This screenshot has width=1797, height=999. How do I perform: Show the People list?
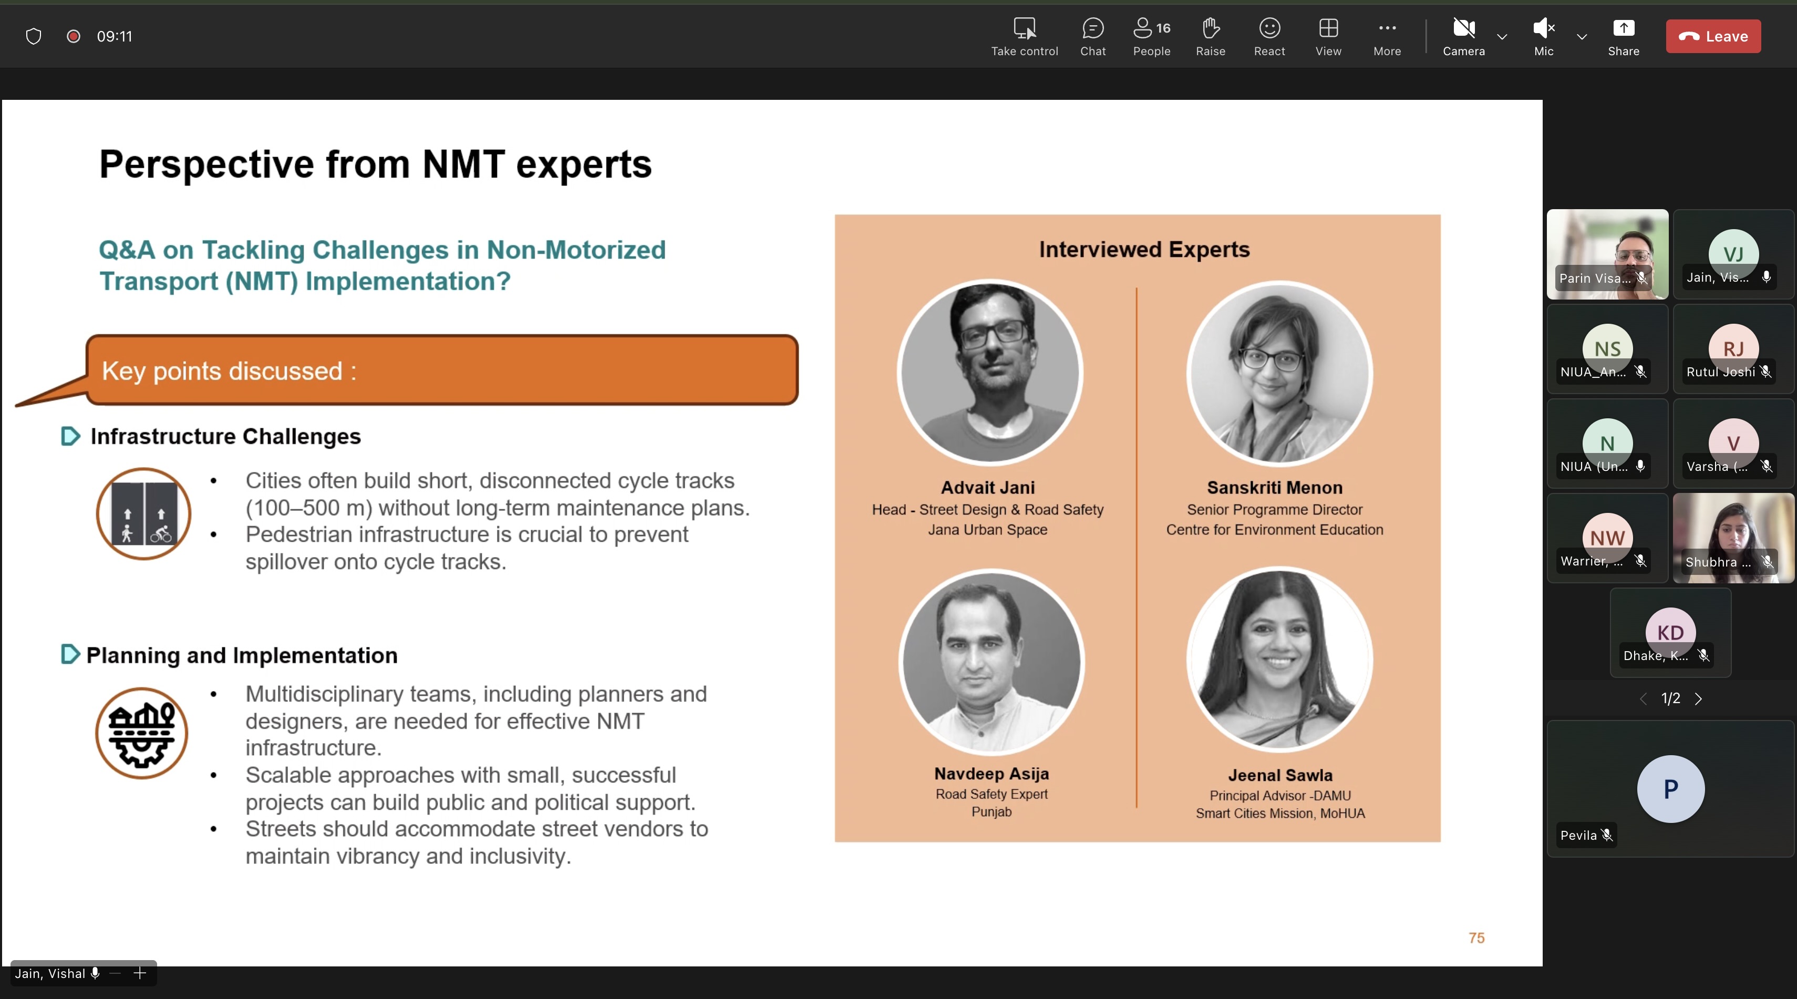pos(1151,36)
